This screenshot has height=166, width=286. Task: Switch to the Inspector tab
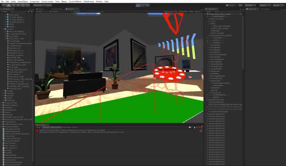(252, 9)
